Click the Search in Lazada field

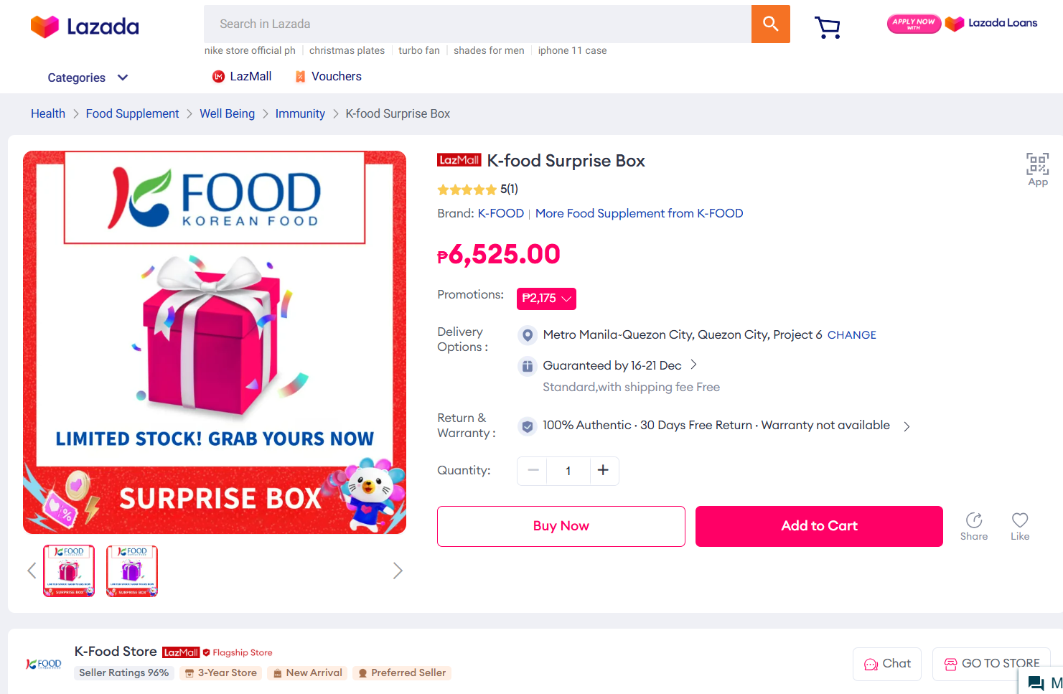477,24
